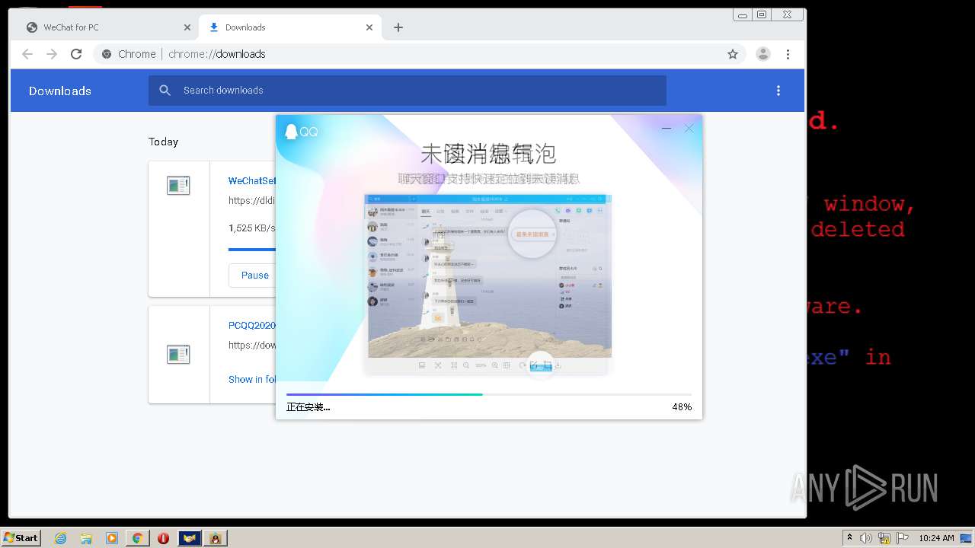Click Show desktop button on taskbar

[x=967, y=538]
